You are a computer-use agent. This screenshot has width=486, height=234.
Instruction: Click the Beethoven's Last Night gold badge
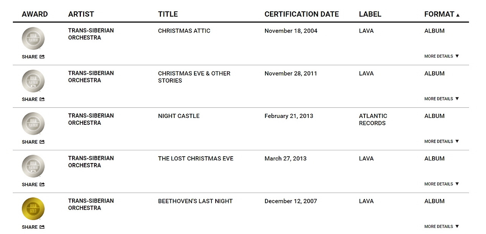click(x=33, y=209)
